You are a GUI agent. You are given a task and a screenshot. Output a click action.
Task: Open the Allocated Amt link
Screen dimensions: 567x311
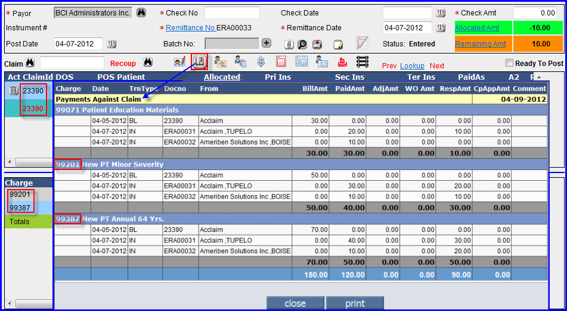tap(477, 28)
